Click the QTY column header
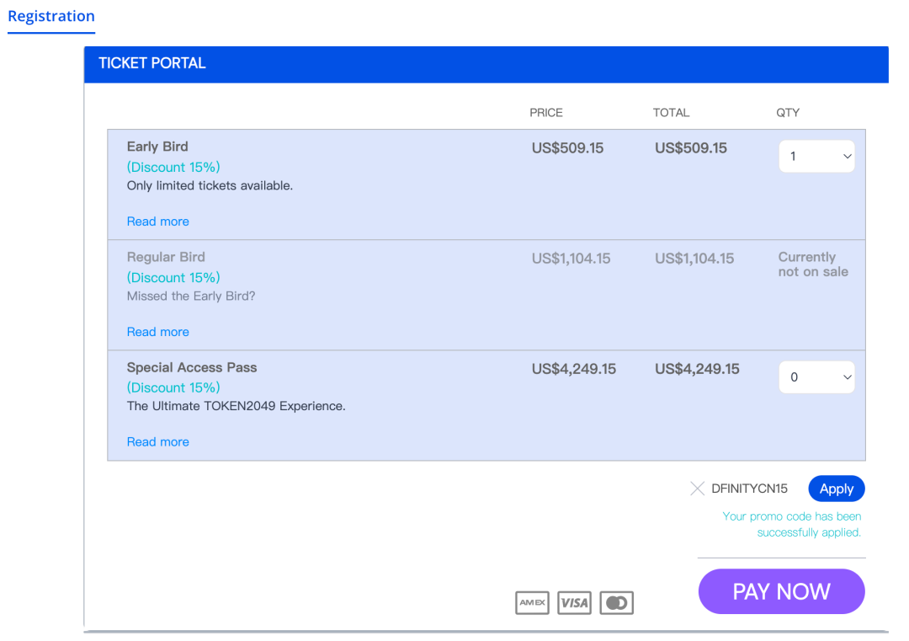This screenshot has height=641, width=909. tap(788, 113)
